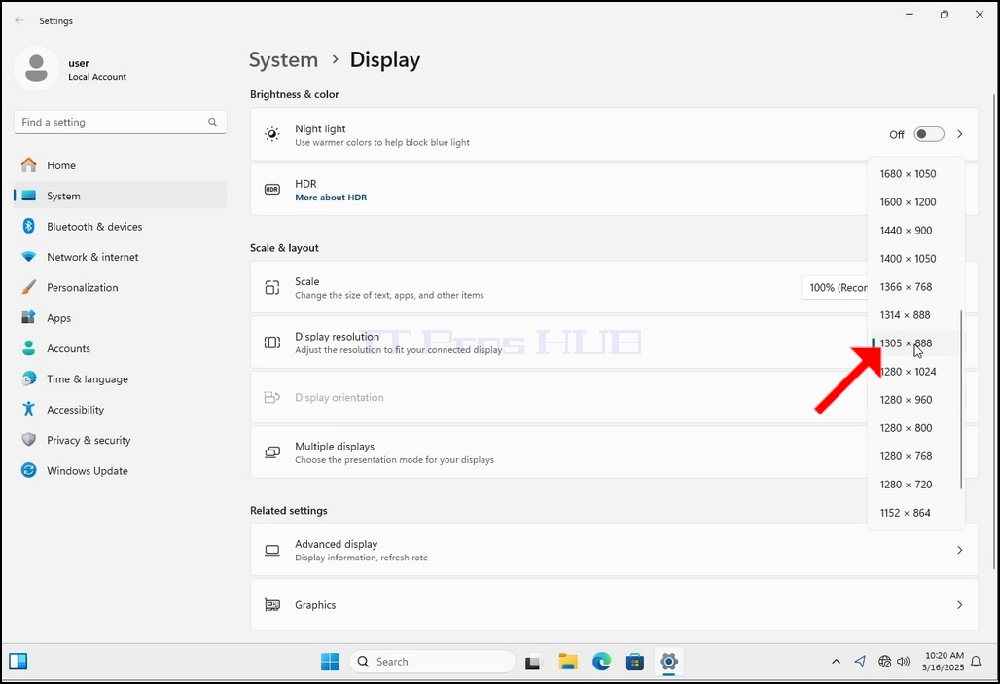The width and height of the screenshot is (1000, 684).
Task: Open the Accessibility settings icon
Action: click(29, 409)
